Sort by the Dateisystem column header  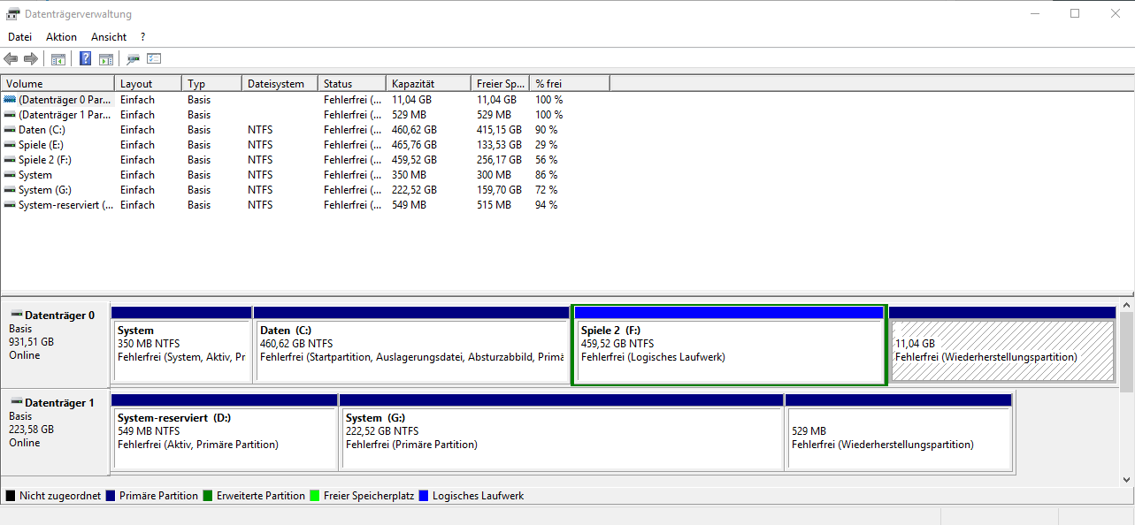[278, 84]
